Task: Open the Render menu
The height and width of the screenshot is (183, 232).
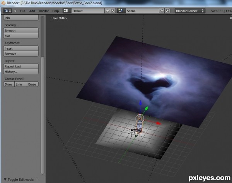Action: coord(43,11)
